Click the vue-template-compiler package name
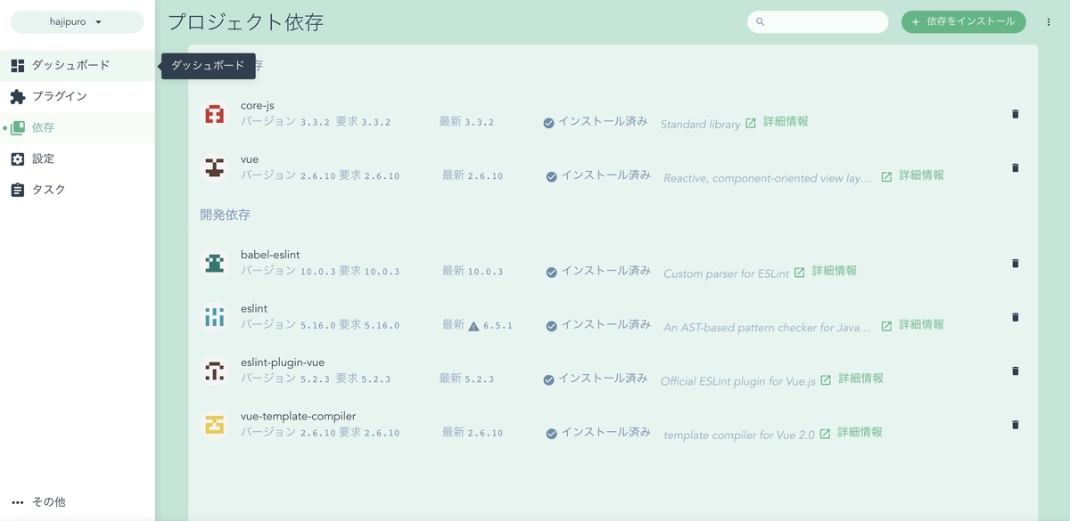This screenshot has height=521, width=1070. (298, 416)
